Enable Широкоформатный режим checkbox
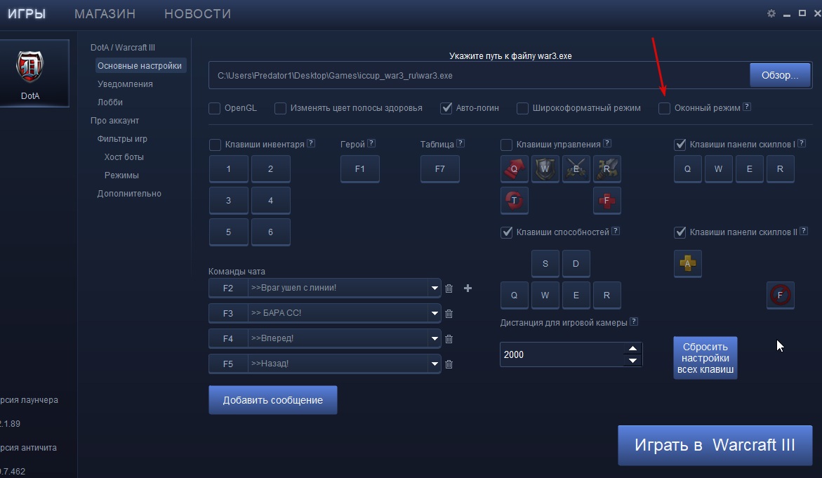 coord(523,108)
